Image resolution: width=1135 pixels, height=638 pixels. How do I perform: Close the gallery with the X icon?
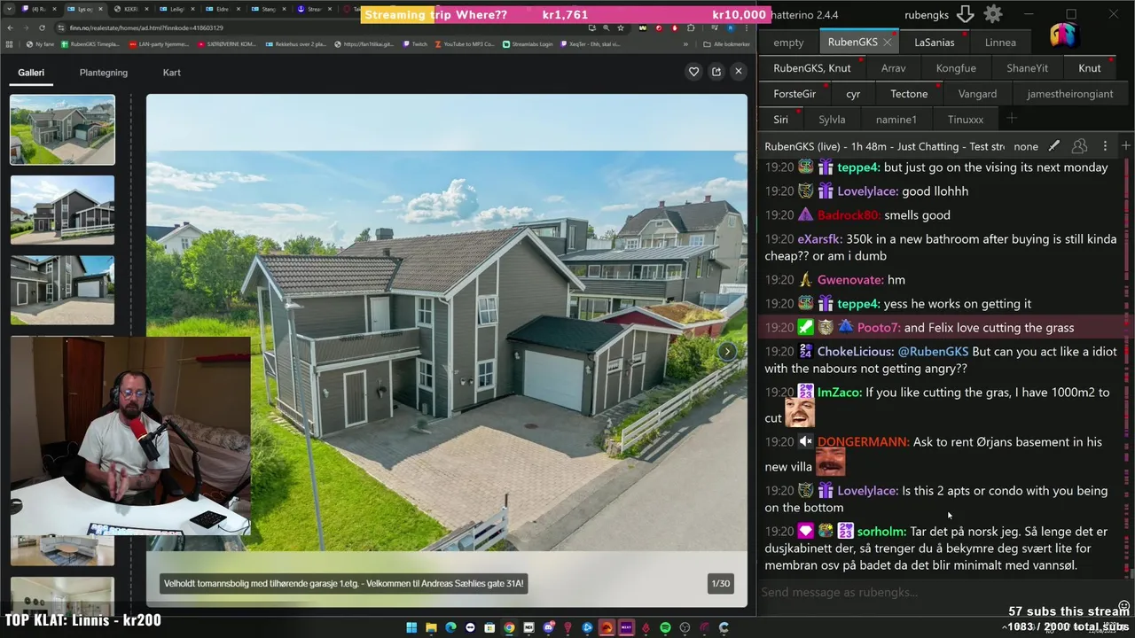[x=738, y=72]
